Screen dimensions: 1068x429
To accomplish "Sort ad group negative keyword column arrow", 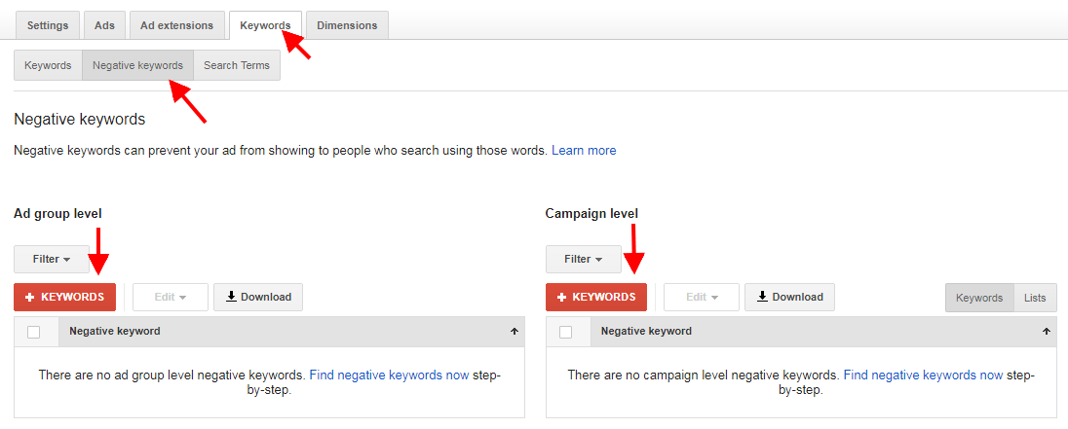I will pos(514,332).
